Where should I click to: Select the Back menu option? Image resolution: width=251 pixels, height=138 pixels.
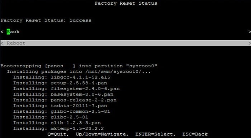click(x=13, y=32)
